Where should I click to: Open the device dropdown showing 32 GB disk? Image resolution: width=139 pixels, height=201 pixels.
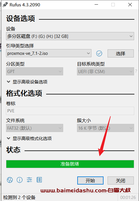[x=70, y=36]
